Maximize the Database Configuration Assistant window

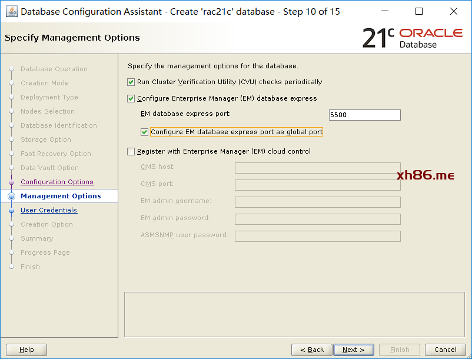coord(419,11)
